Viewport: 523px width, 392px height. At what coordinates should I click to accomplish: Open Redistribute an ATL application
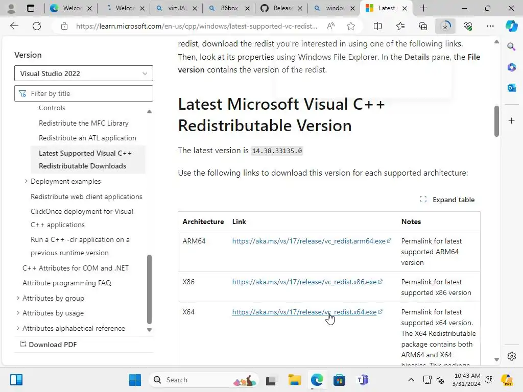[87, 138]
